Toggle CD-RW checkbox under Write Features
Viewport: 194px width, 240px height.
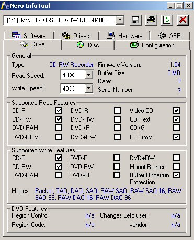(x=59, y=166)
